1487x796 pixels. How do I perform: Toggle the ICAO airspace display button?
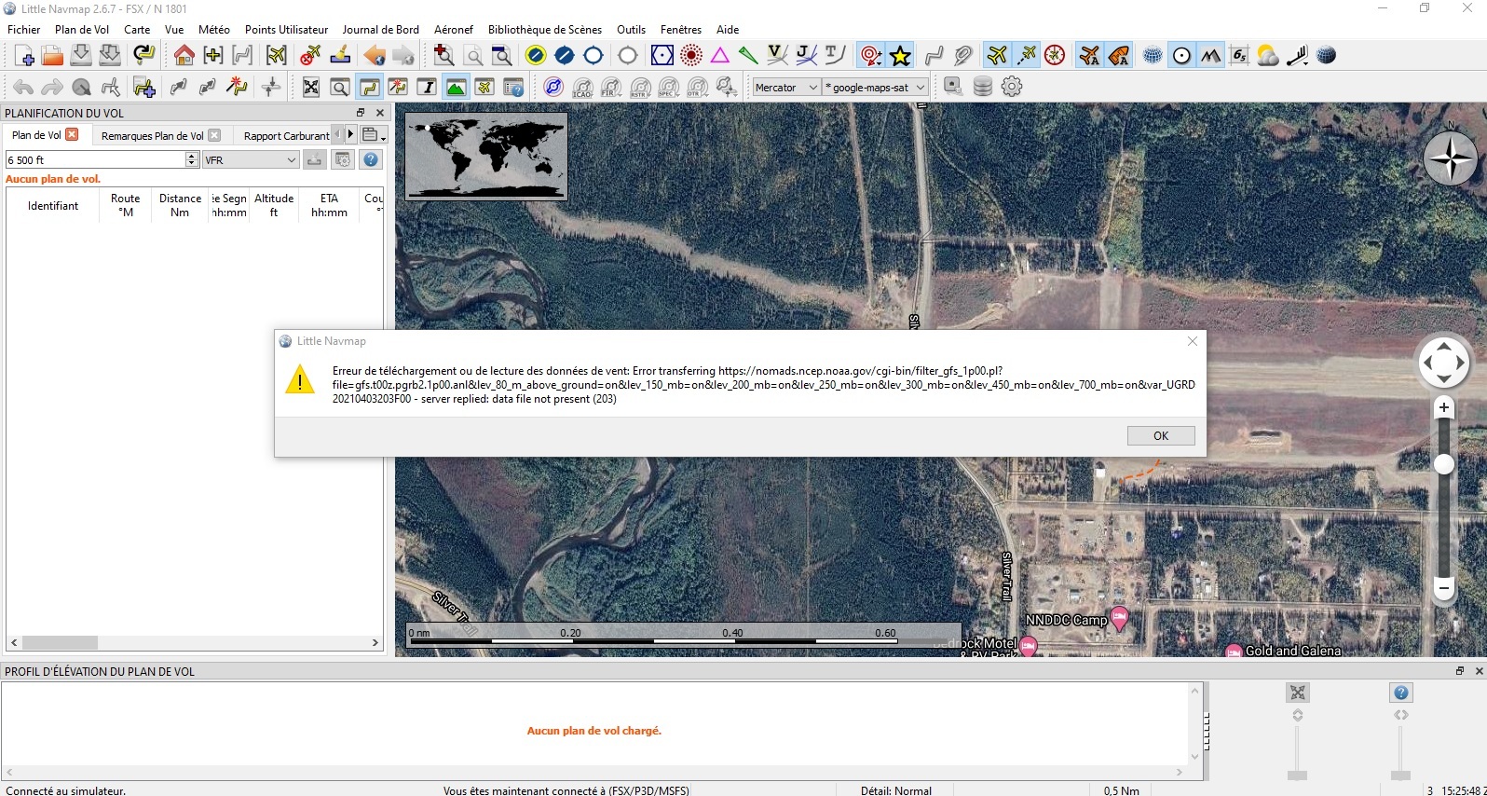point(582,87)
